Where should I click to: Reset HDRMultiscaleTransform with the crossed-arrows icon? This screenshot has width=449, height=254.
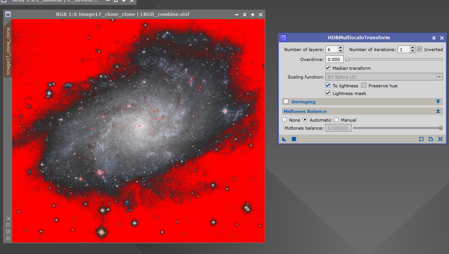[x=441, y=139]
